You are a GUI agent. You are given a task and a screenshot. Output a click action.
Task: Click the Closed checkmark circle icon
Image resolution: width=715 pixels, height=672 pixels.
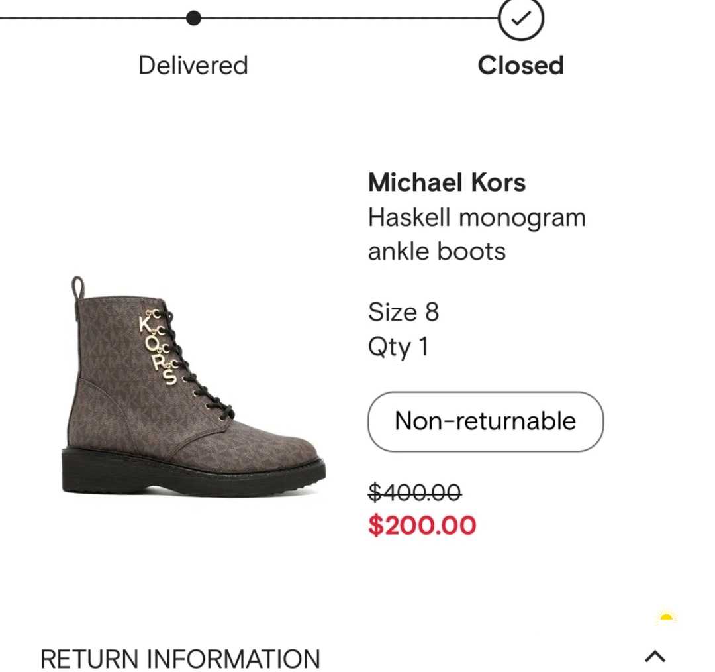(x=521, y=19)
